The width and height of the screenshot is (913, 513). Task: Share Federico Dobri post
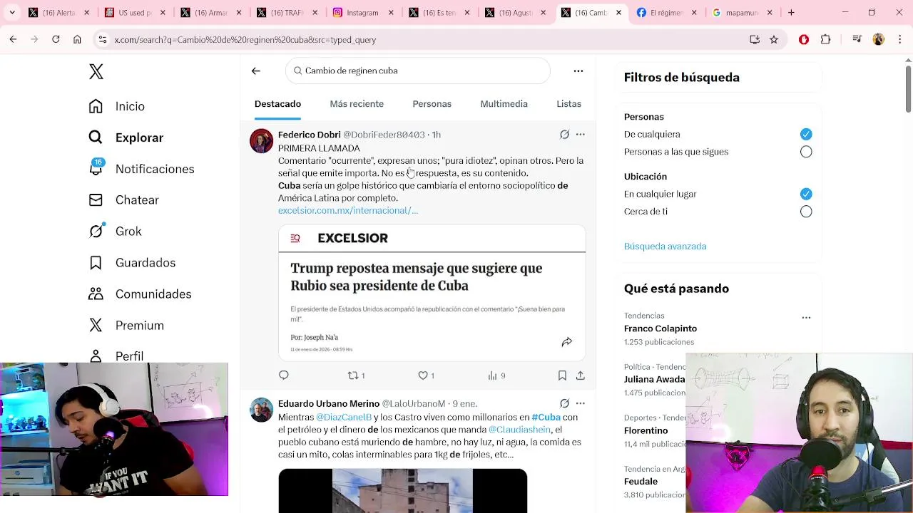581,375
